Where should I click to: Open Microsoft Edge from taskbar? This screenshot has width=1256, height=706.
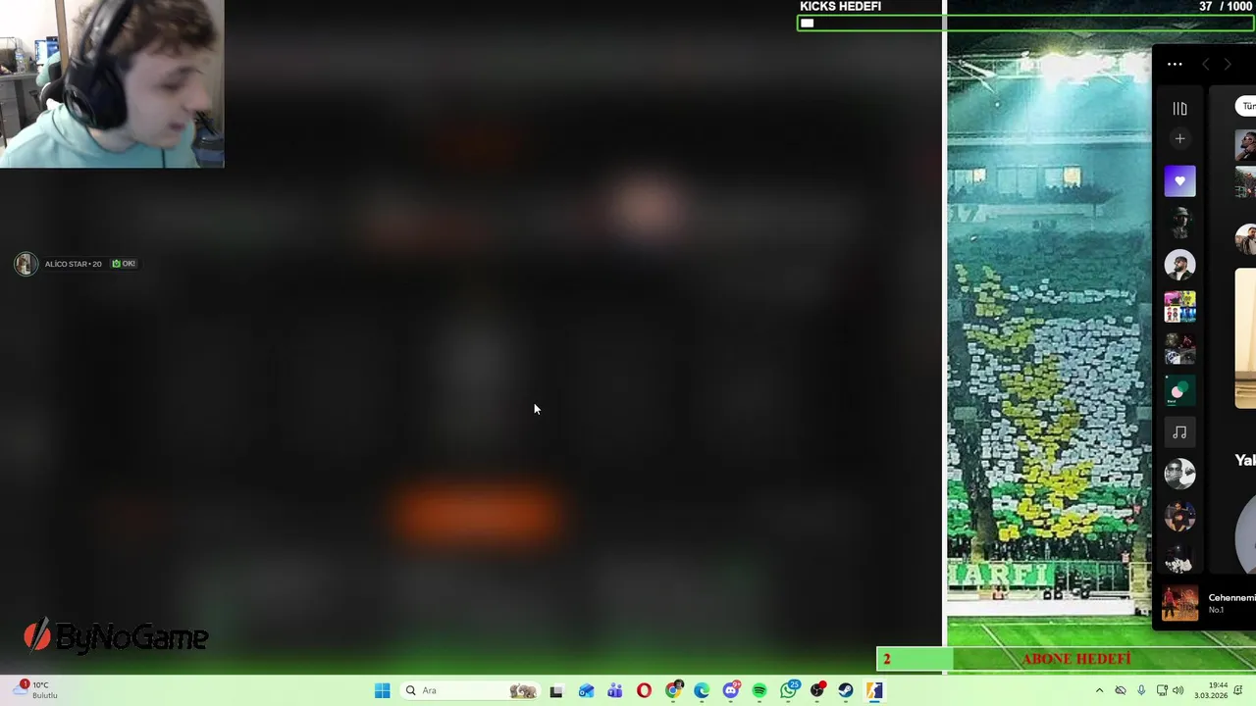click(x=702, y=690)
